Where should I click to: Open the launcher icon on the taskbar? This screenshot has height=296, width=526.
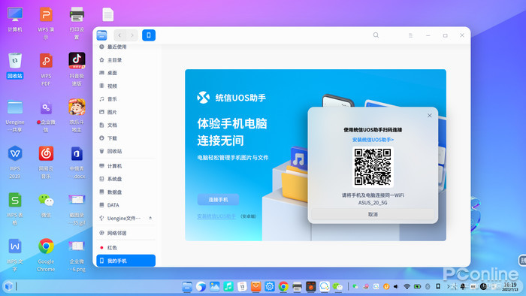tap(9, 286)
